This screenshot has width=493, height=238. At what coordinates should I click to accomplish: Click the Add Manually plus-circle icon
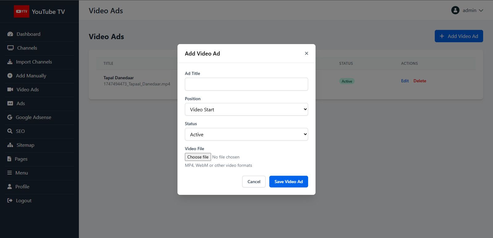point(10,76)
